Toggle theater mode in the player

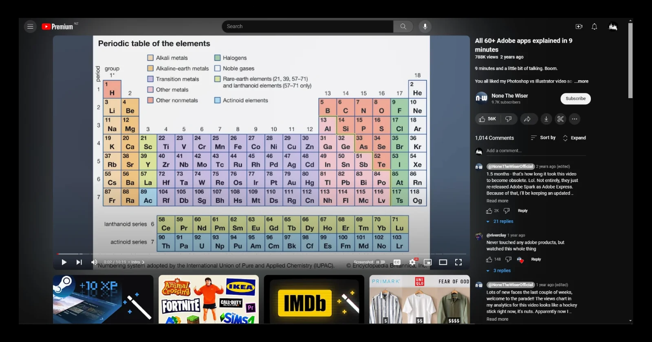(443, 262)
